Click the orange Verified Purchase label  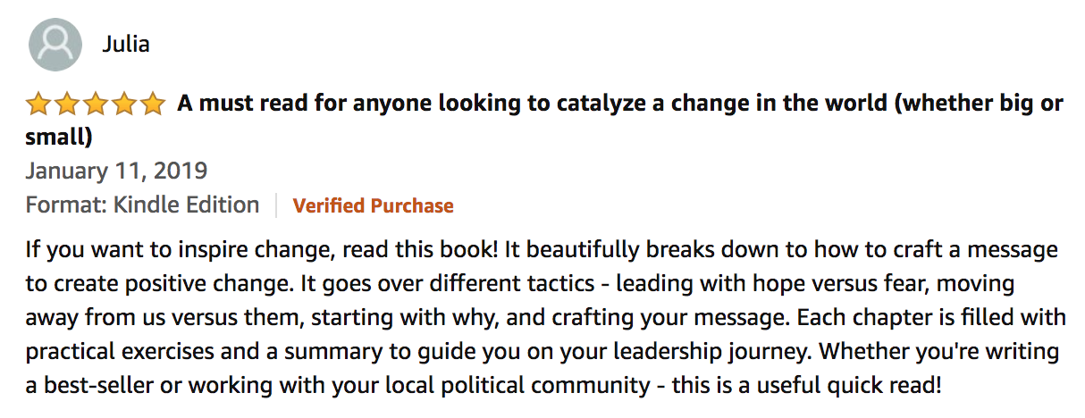click(x=374, y=205)
